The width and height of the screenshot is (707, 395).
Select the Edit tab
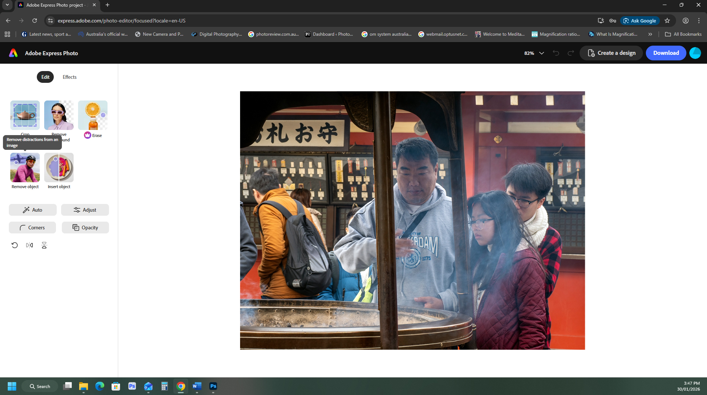tap(45, 77)
